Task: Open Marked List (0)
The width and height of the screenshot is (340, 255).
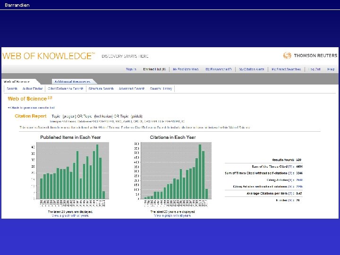Action: 154,69
